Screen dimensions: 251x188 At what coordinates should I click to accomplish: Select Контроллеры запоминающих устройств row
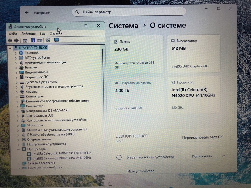[56, 120]
